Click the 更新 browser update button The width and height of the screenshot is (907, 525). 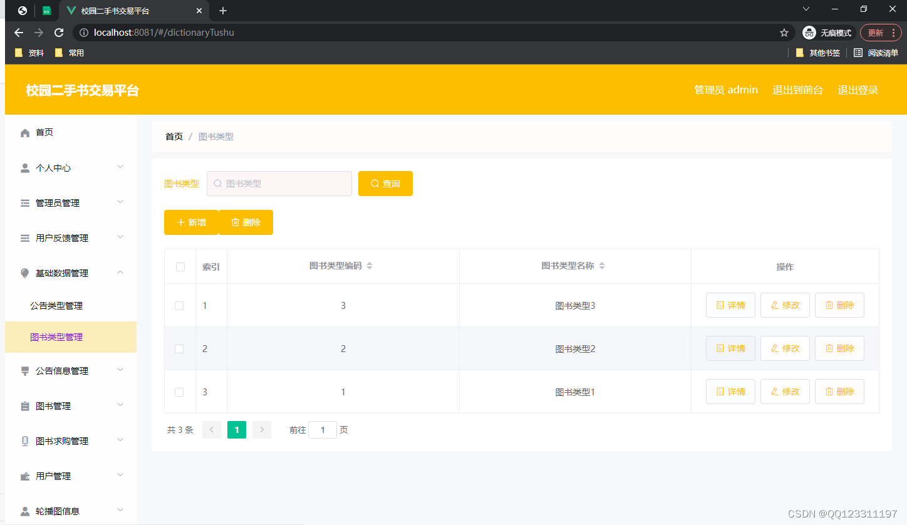(881, 33)
